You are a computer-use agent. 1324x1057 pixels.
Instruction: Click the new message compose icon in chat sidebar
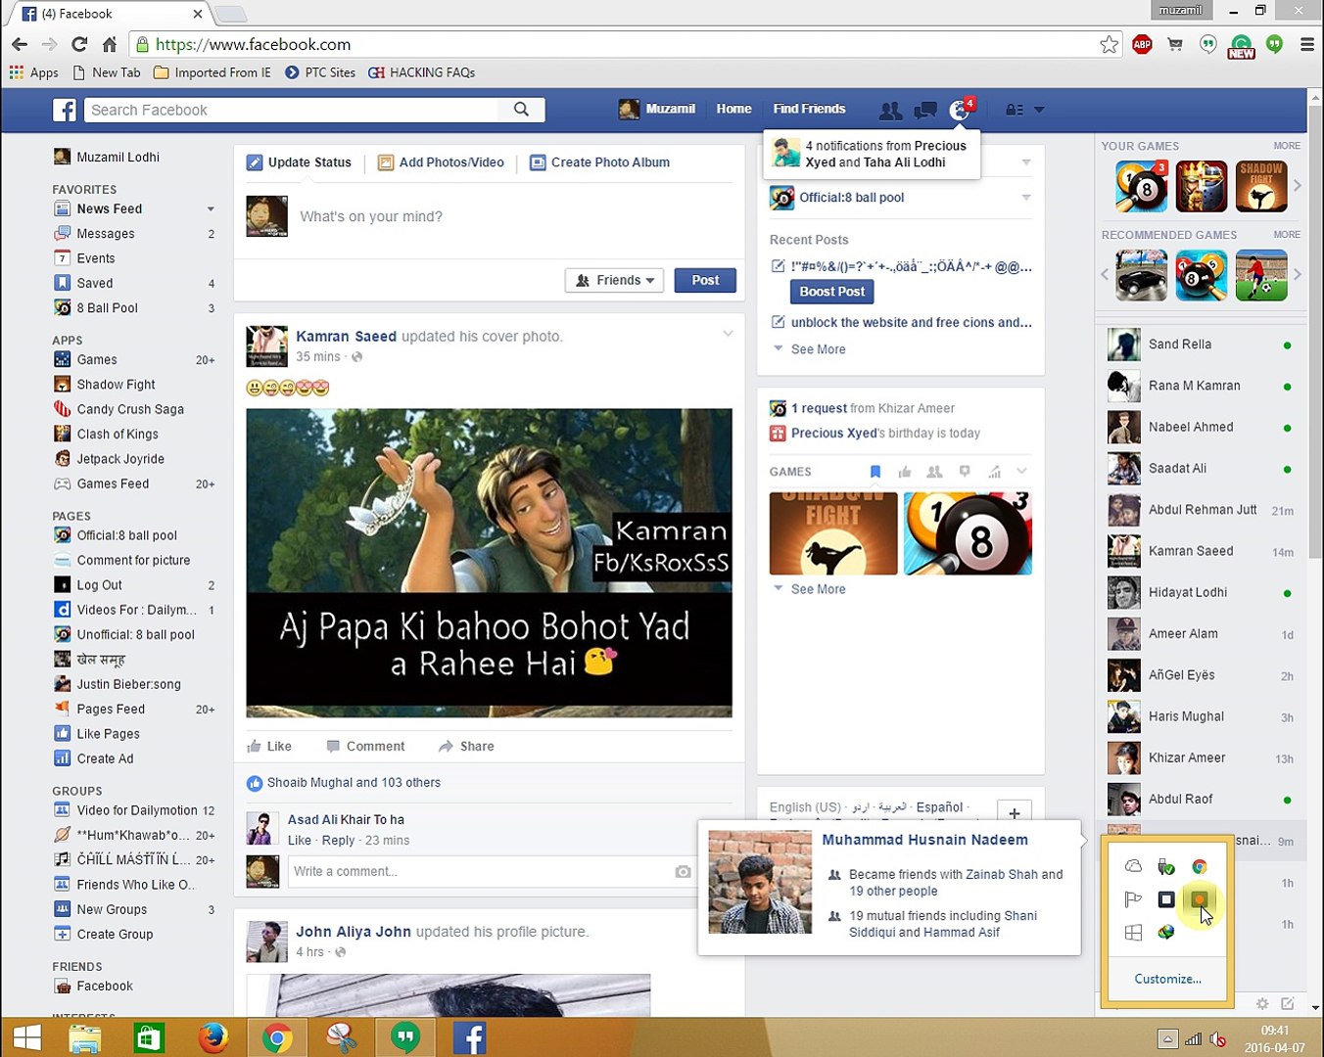point(1288,1003)
